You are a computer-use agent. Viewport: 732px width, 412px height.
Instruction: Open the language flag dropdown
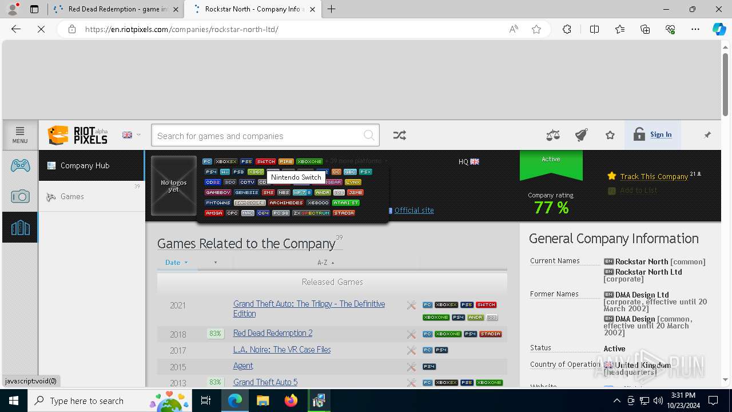[x=132, y=135]
